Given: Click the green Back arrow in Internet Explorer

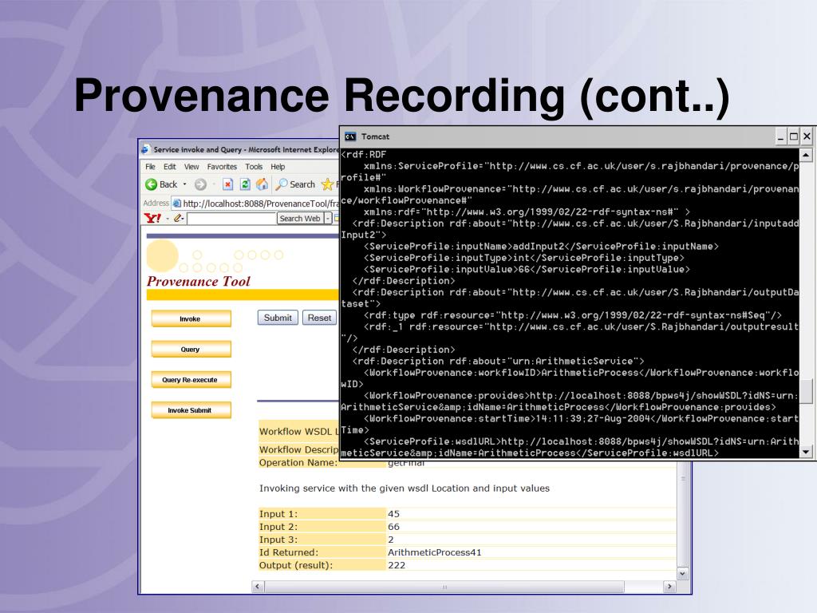Looking at the screenshot, I should 151,184.
